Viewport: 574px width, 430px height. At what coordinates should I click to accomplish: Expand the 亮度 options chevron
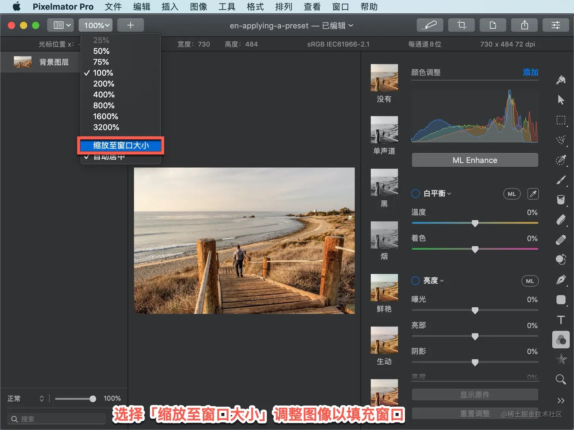[x=442, y=280]
